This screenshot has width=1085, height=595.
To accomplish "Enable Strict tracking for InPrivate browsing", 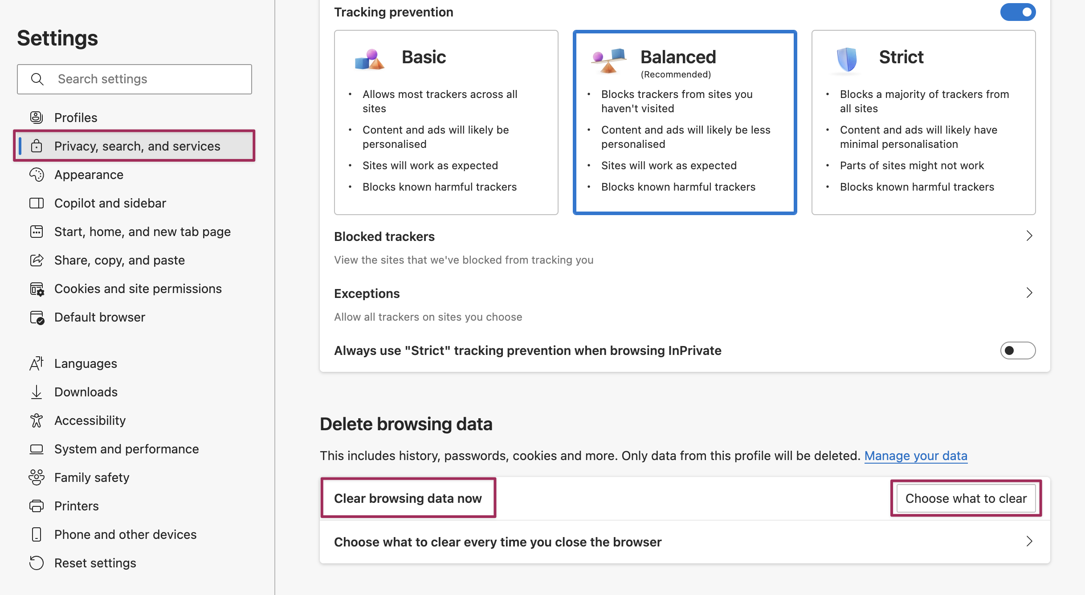I will [x=1018, y=350].
